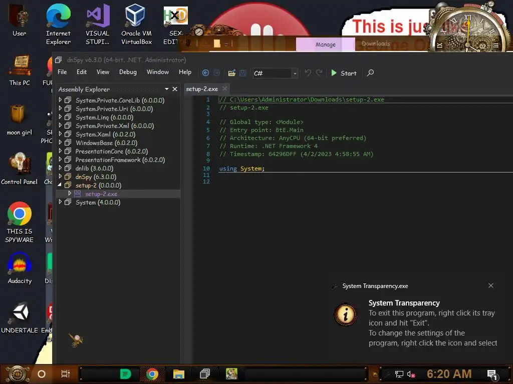Select System (4.0.0.0) assembly
The width and height of the screenshot is (513, 384).
(98, 202)
